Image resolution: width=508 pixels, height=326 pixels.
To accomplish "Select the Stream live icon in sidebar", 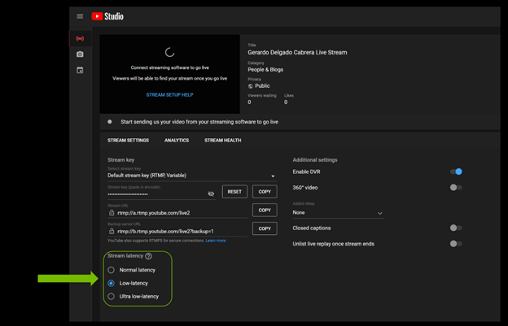I will click(80, 38).
